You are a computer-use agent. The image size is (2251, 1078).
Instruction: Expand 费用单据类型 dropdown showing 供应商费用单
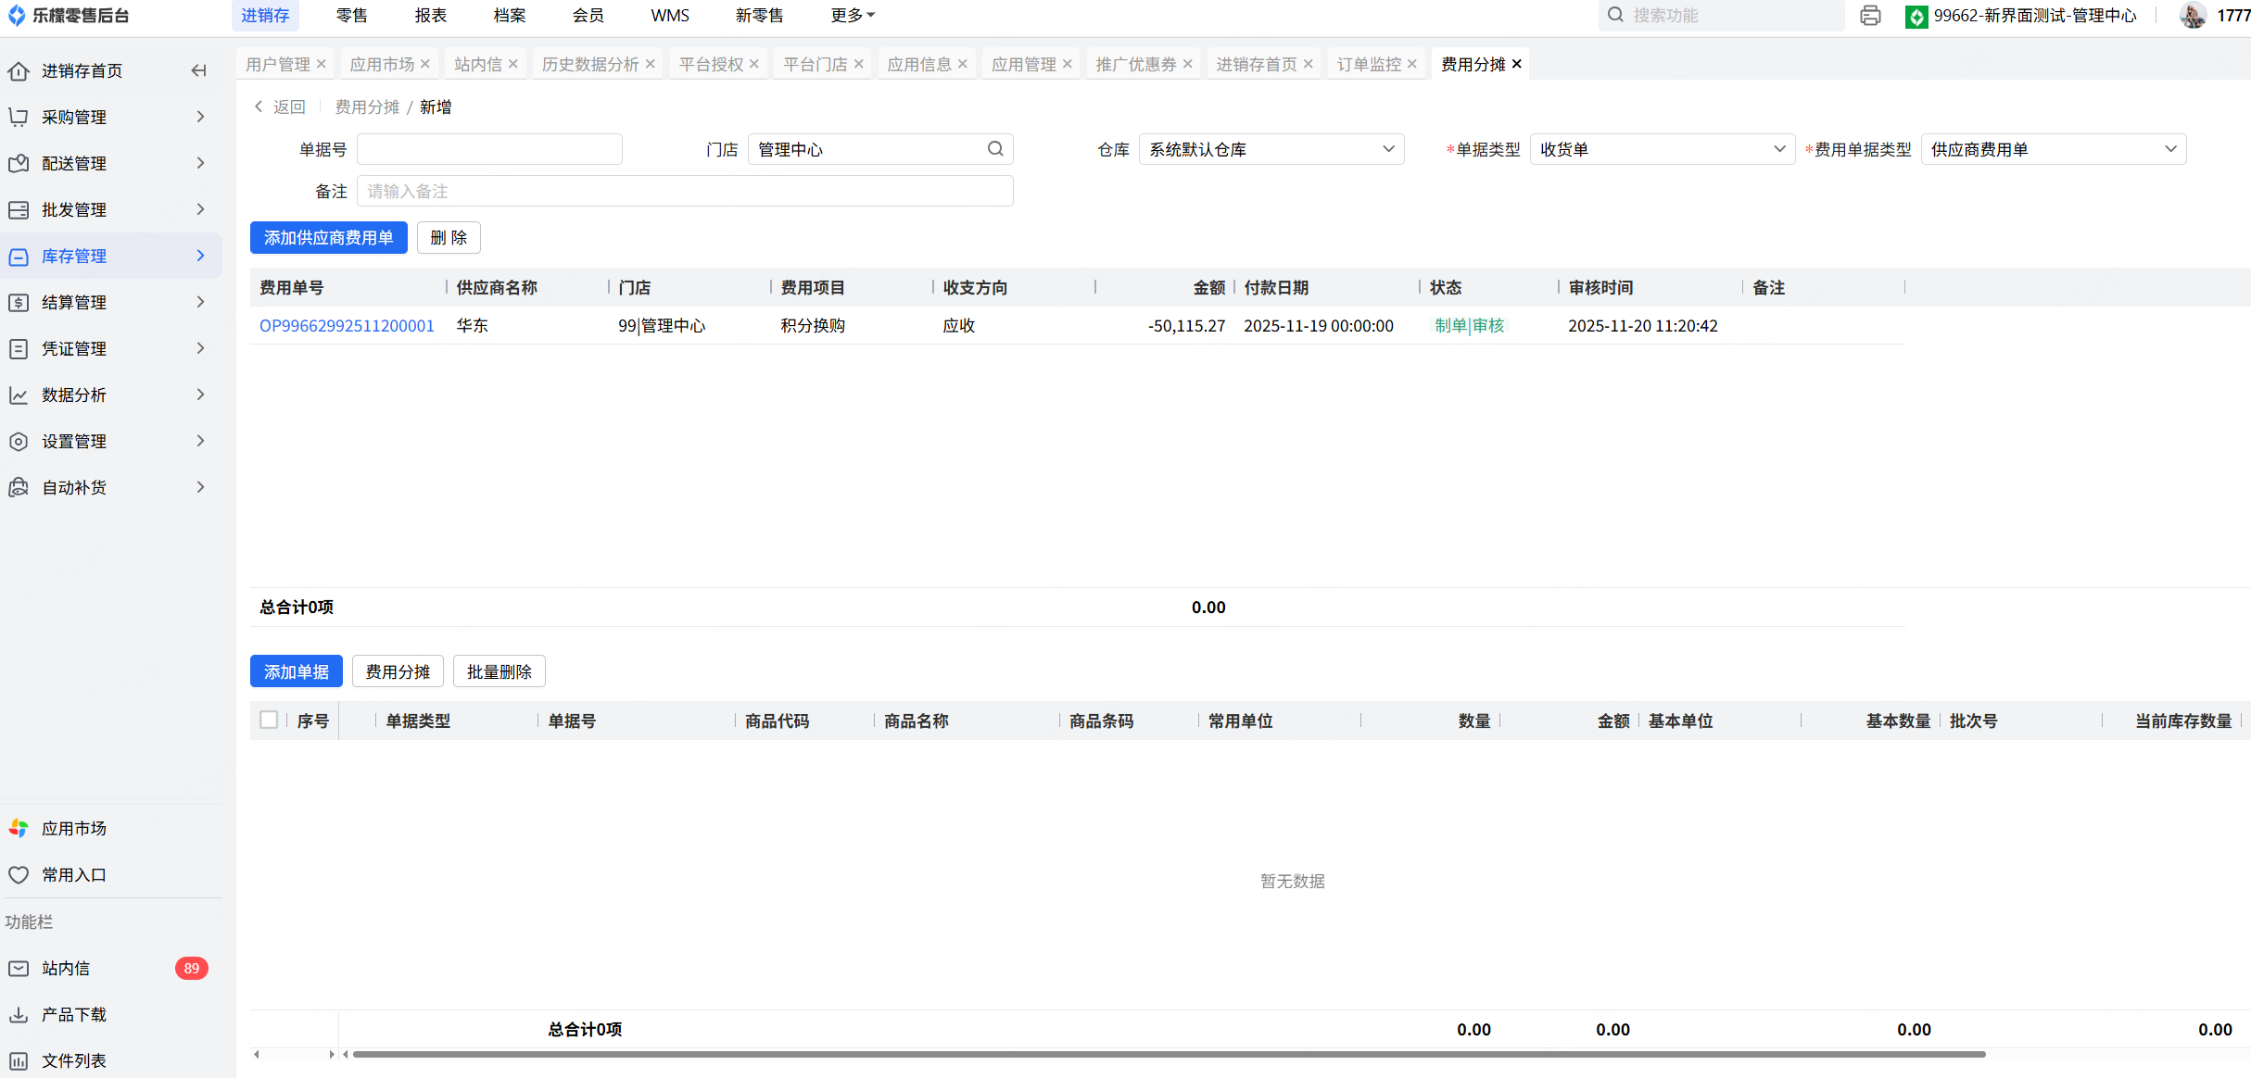2053,149
